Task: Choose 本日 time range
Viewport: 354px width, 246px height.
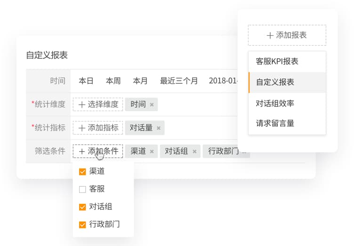Action: [86, 81]
